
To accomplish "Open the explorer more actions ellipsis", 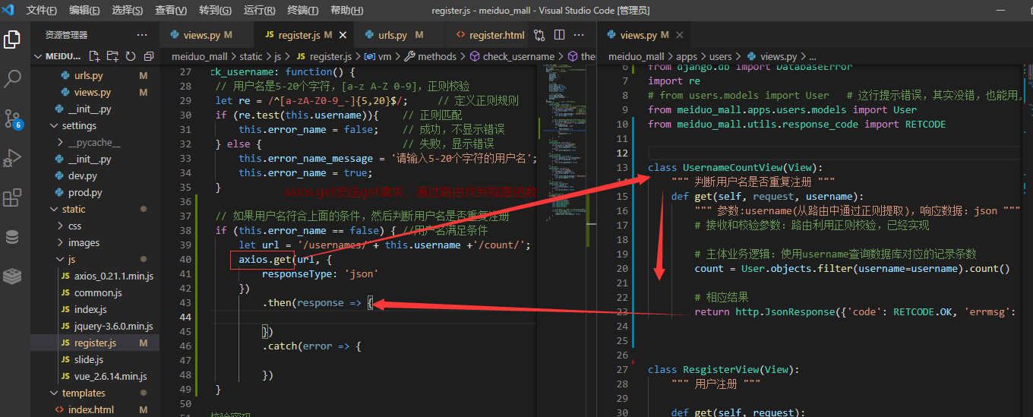I will click(142, 35).
